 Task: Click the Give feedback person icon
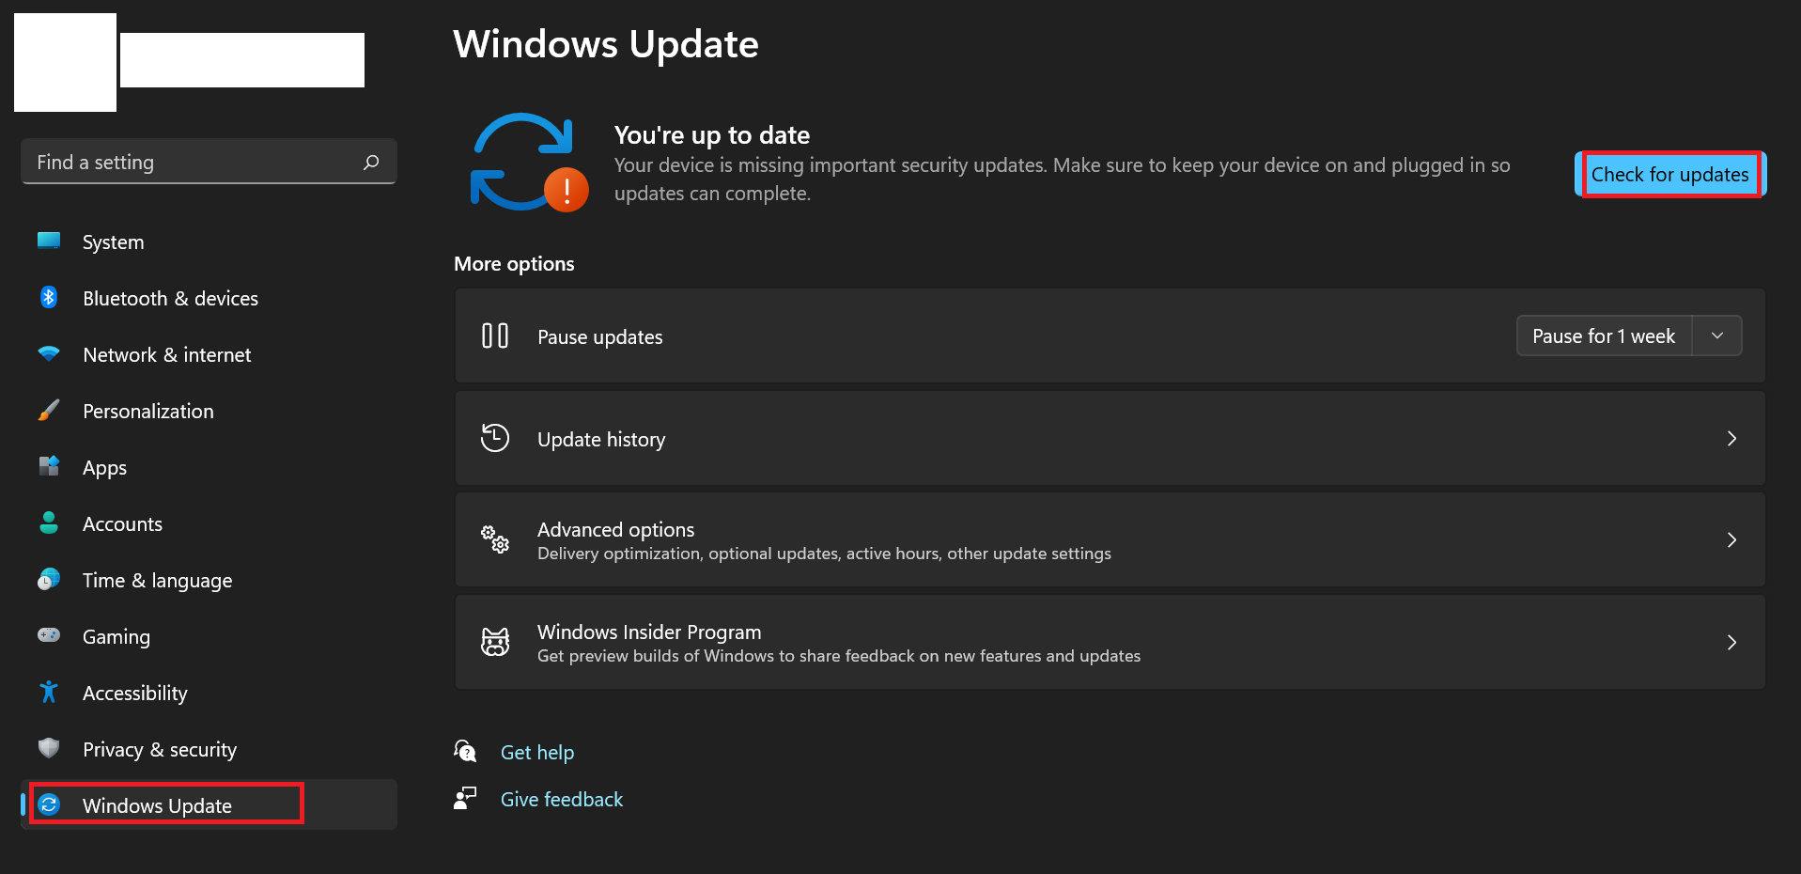pyautogui.click(x=465, y=798)
